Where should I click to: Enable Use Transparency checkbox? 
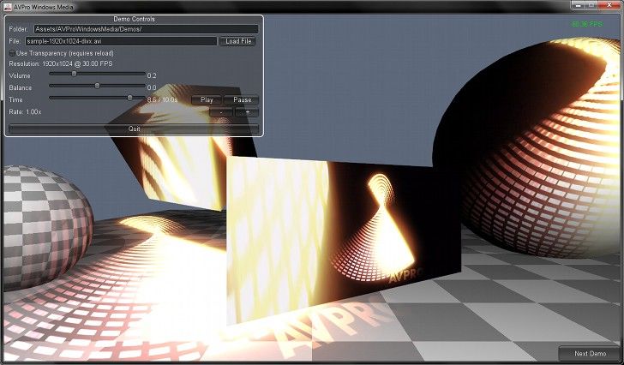[x=12, y=53]
